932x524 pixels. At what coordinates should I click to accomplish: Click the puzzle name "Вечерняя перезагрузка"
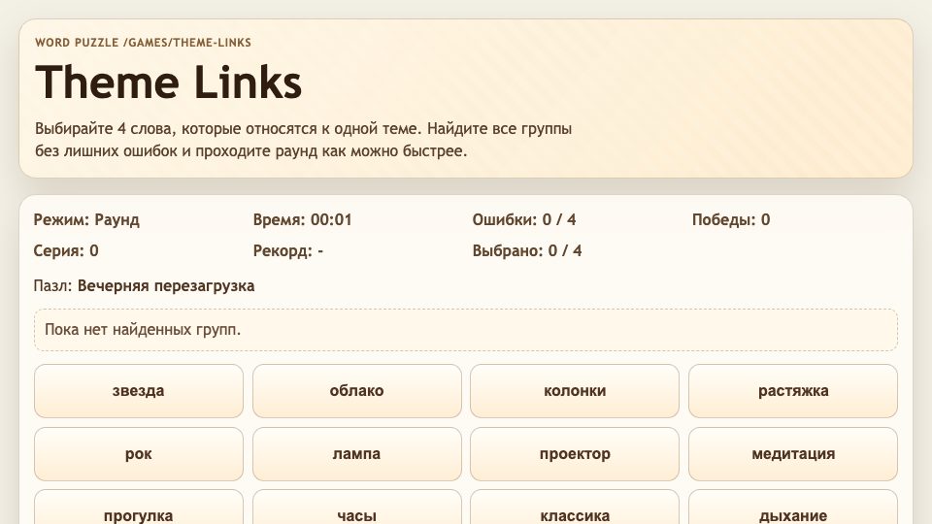coord(166,286)
